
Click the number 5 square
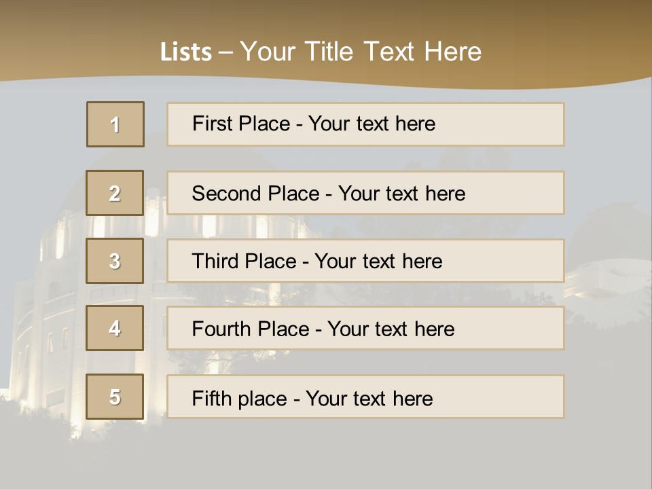(115, 397)
